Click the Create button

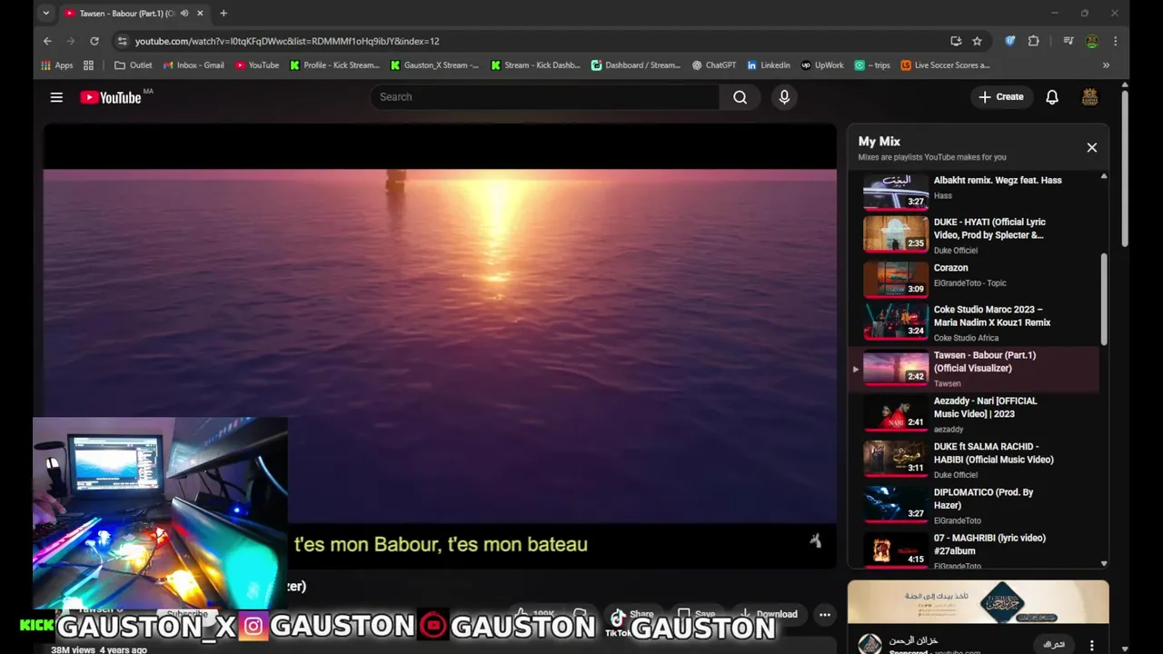(x=1001, y=97)
